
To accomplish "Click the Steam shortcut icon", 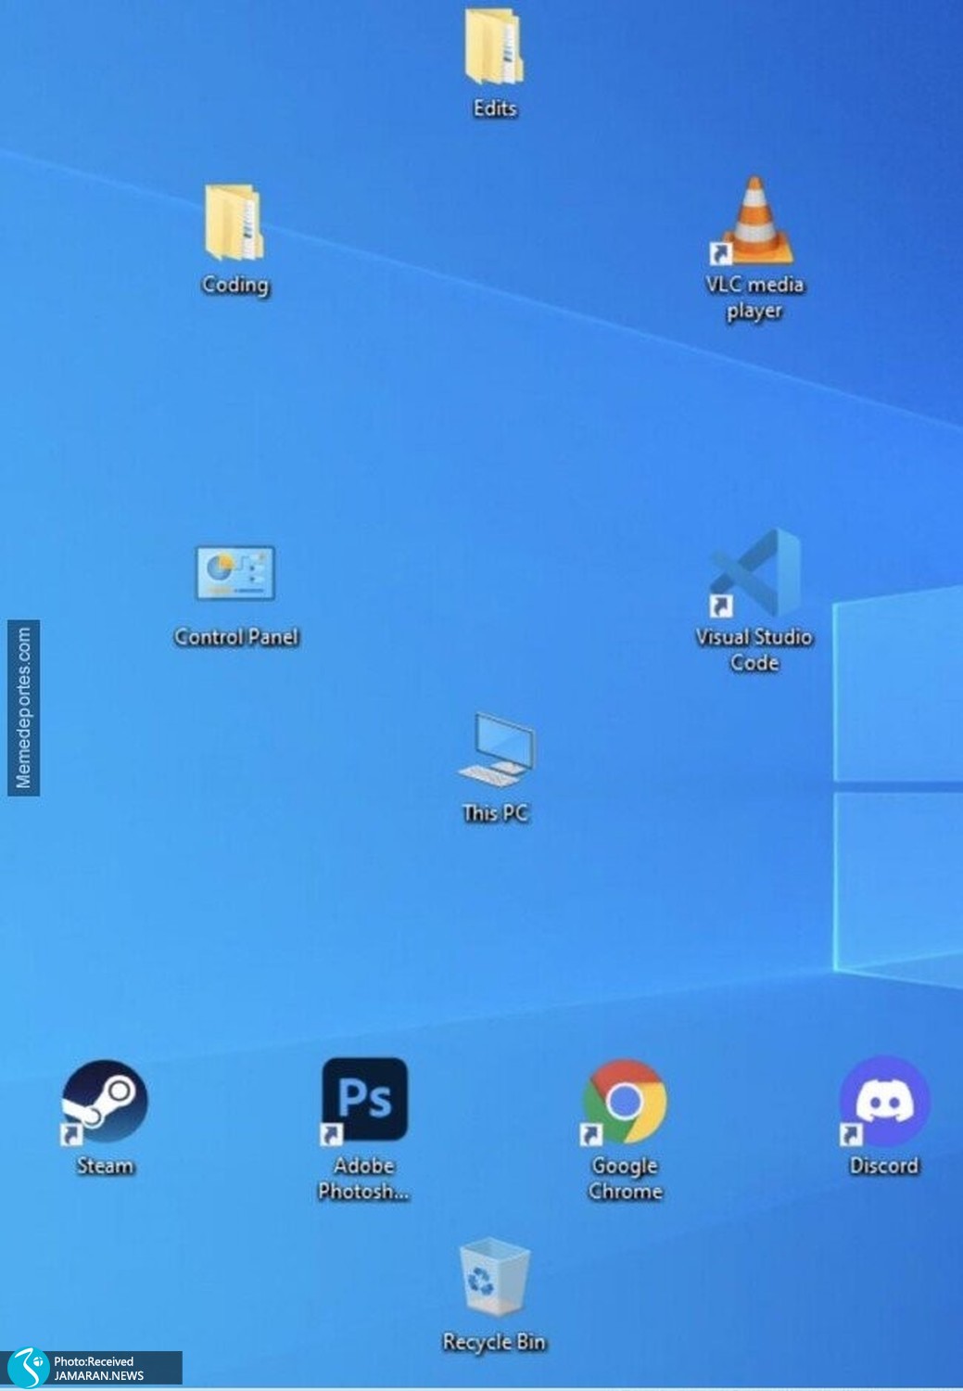I will (105, 1102).
